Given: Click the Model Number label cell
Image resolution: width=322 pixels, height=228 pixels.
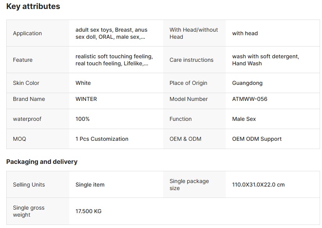Looking at the screenshot, I should coord(194,99).
